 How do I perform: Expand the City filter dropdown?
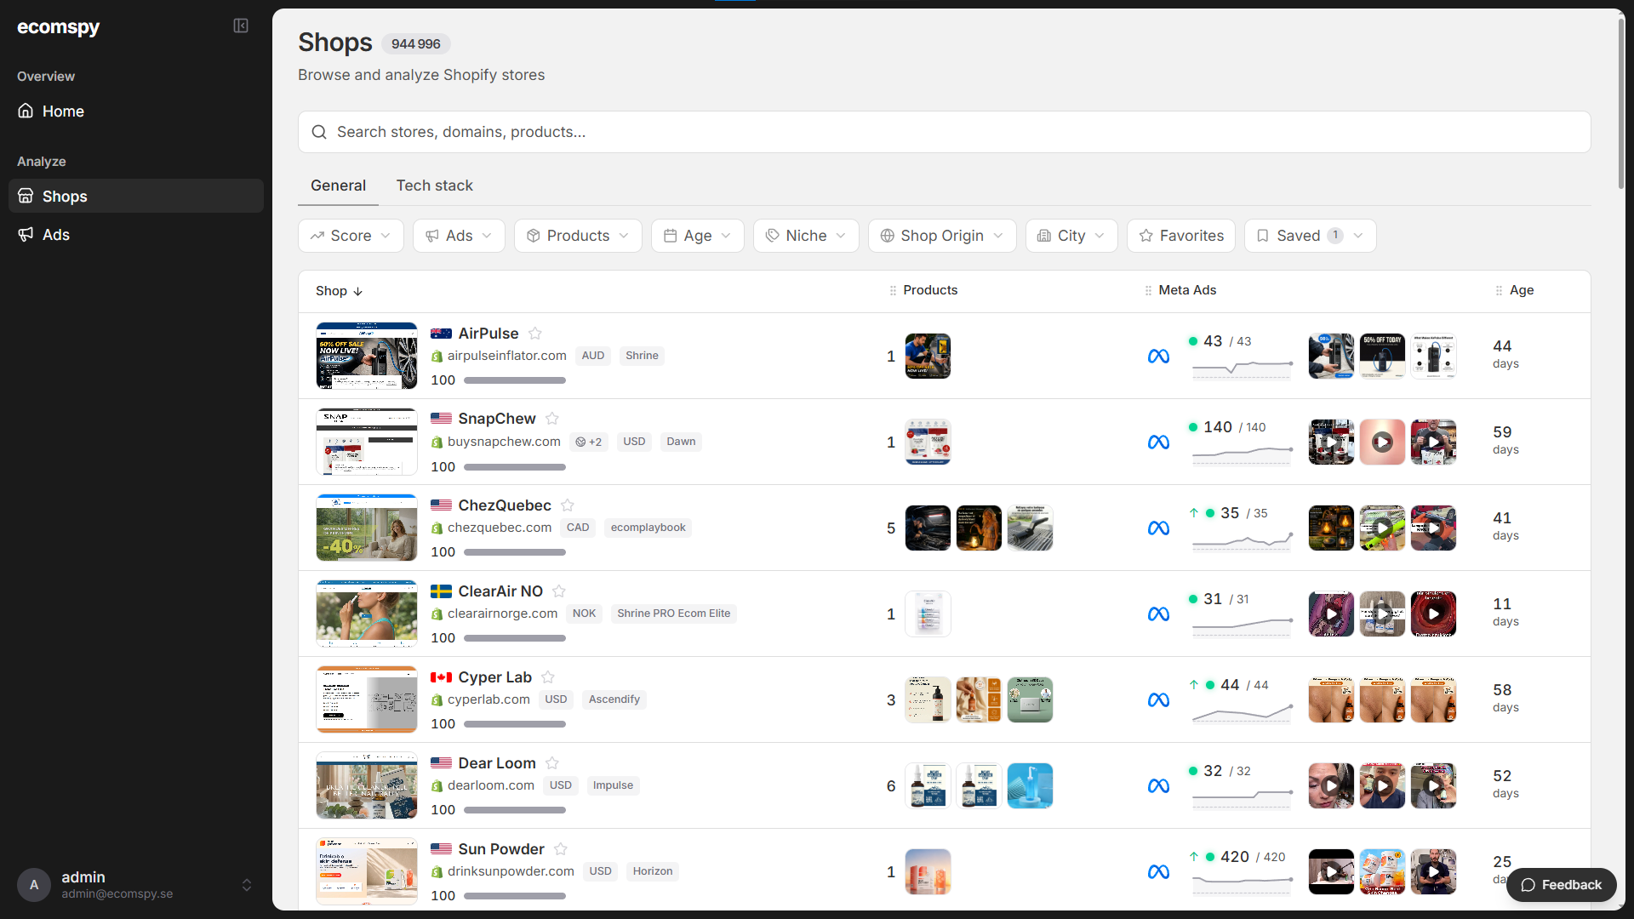tap(1071, 236)
